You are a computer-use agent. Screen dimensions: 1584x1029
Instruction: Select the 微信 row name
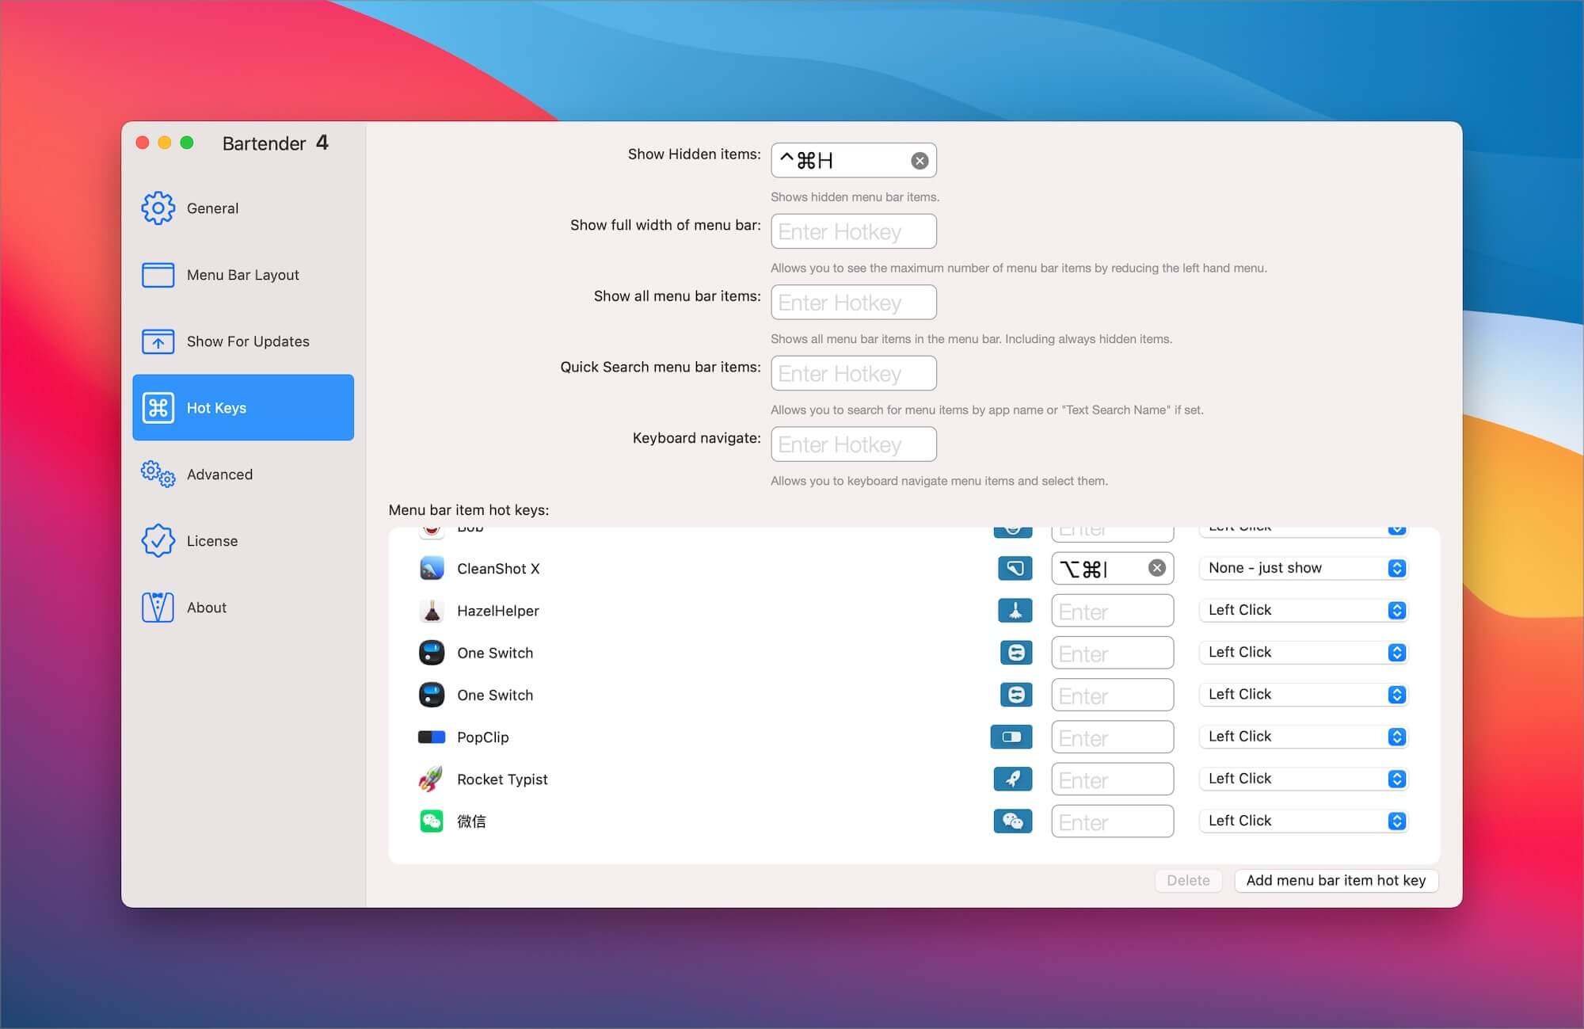[471, 821]
